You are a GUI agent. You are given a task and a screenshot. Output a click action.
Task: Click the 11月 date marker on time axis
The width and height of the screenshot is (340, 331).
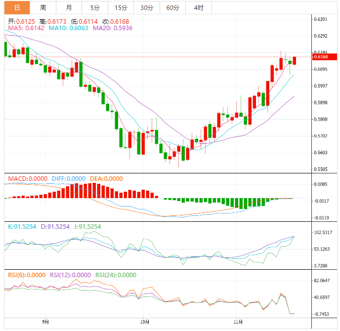[x=238, y=322]
